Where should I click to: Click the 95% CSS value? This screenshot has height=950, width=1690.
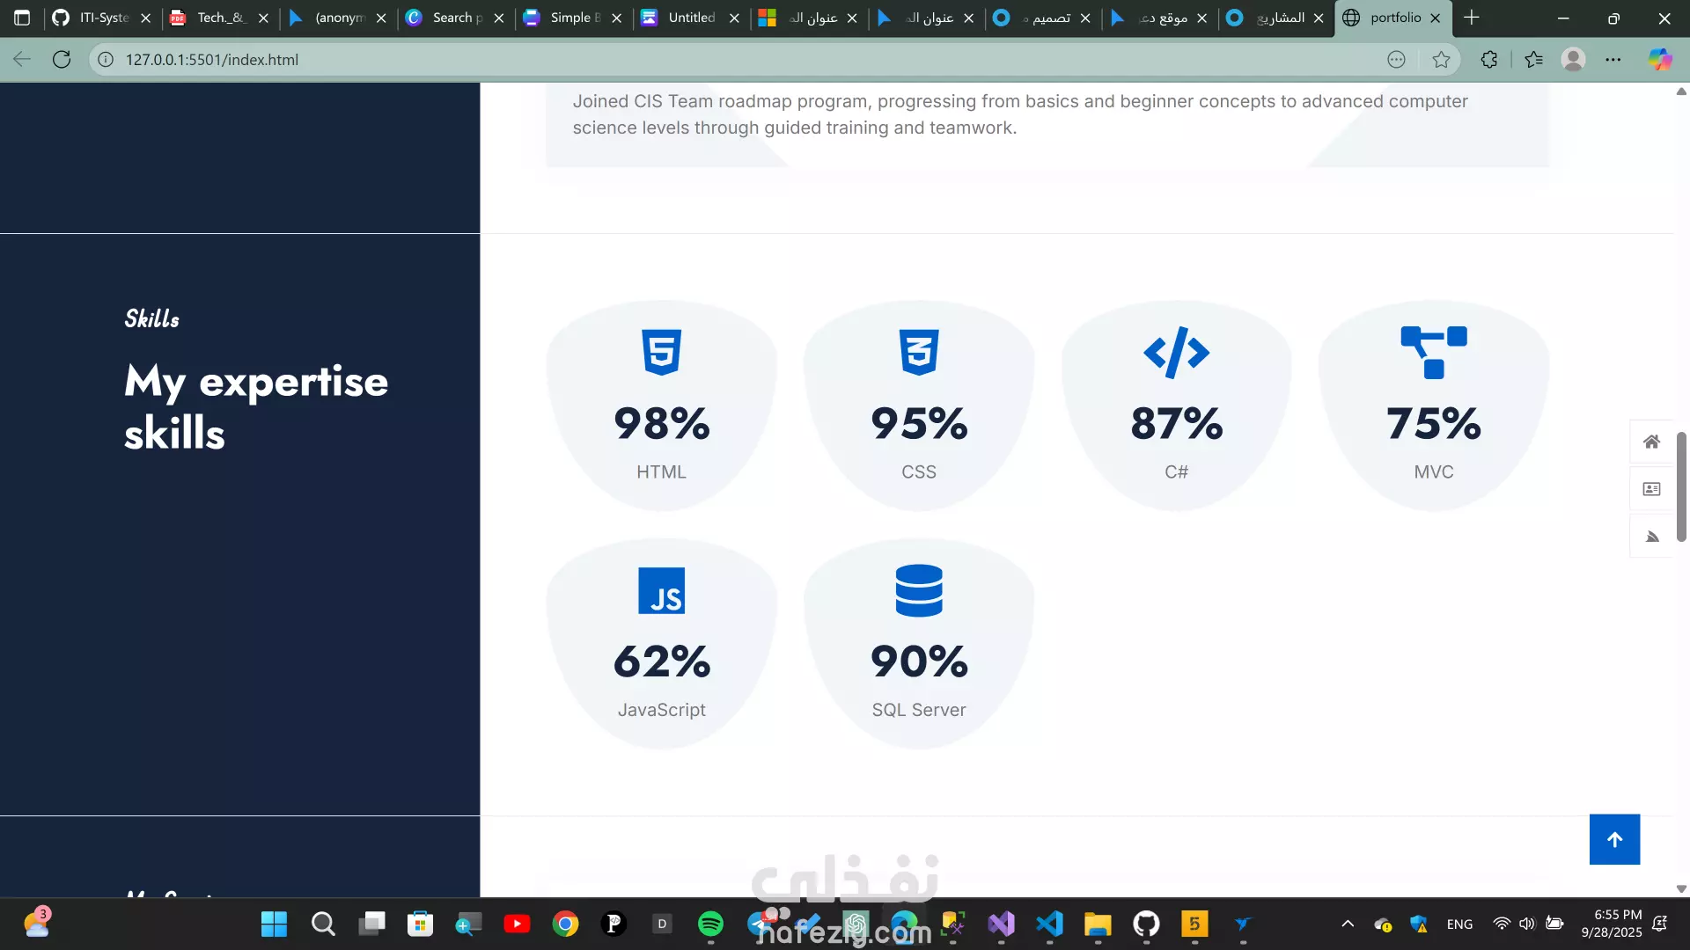point(919,424)
